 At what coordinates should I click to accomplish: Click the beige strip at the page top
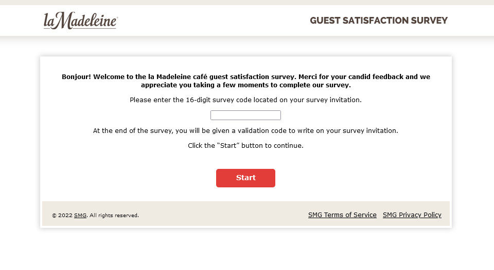point(247,2)
